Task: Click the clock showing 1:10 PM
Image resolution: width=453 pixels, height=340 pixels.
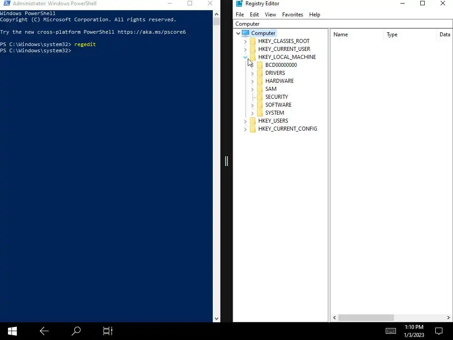Action: pyautogui.click(x=414, y=327)
